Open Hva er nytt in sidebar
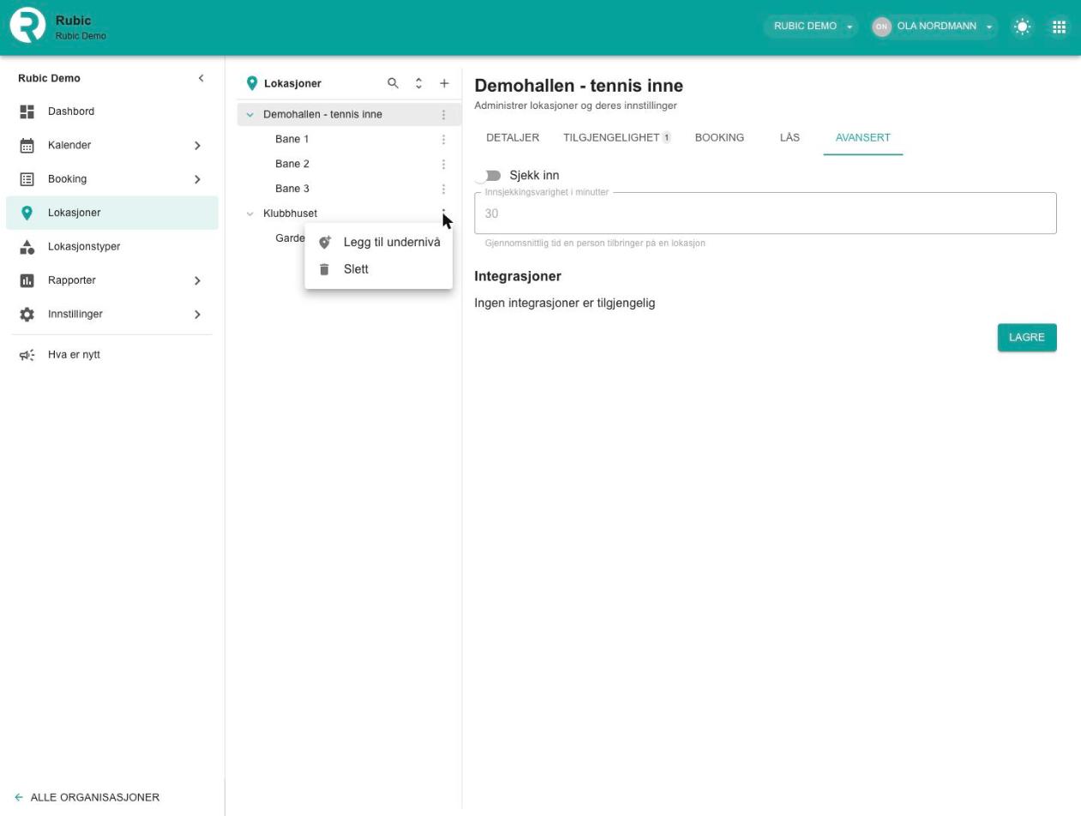Screen dimensions: 1081x816 click(112, 355)
